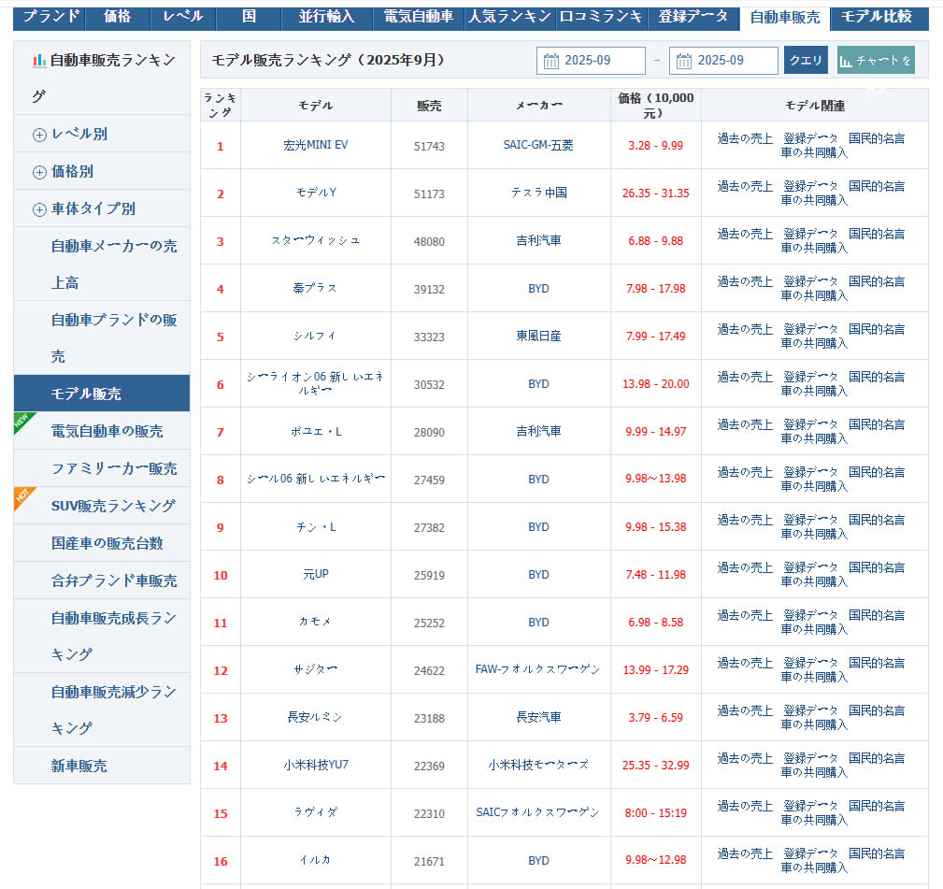The image size is (943, 889).
Task: Open 登録データ for 秦プラス row
Action: click(x=810, y=281)
